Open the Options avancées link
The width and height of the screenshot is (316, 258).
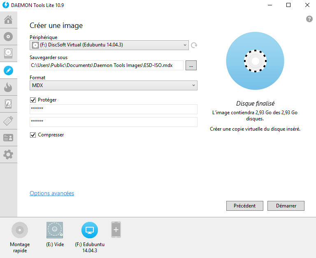(x=52, y=193)
